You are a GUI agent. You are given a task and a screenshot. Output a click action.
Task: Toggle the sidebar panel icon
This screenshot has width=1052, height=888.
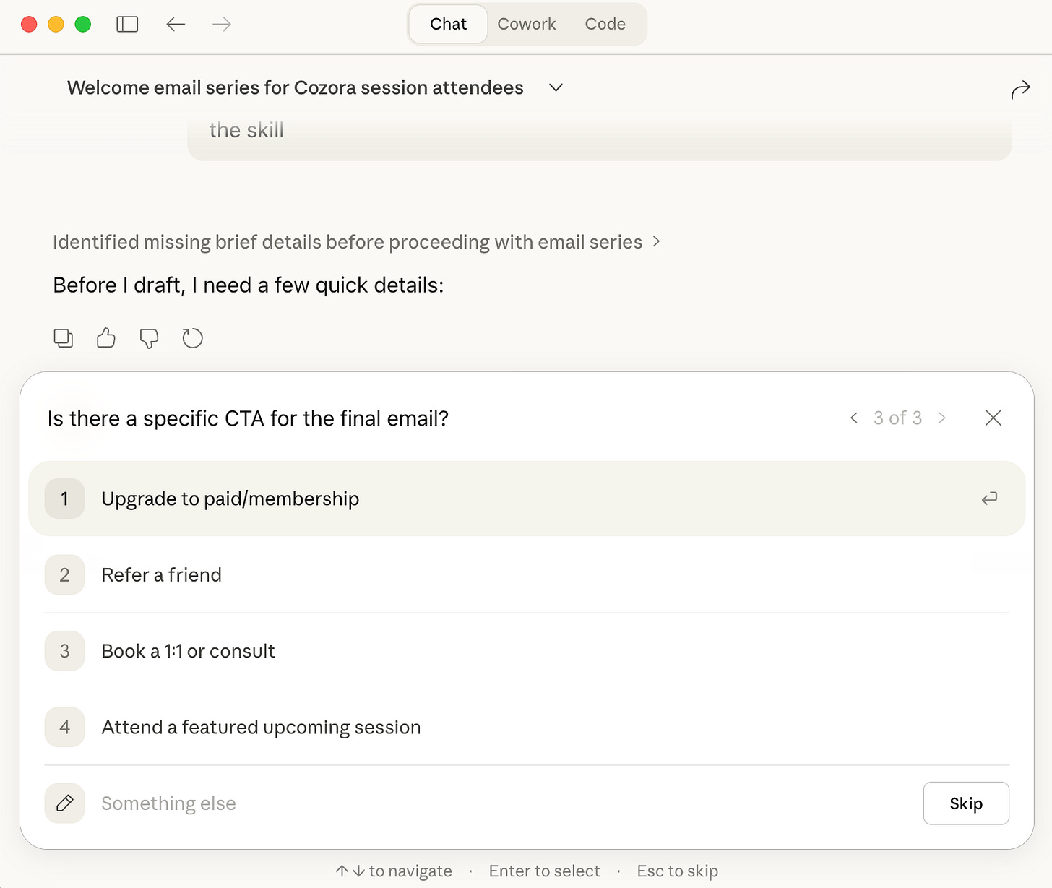click(127, 25)
